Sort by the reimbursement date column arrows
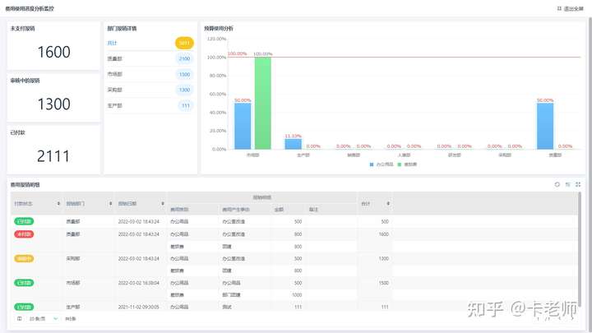 point(163,204)
